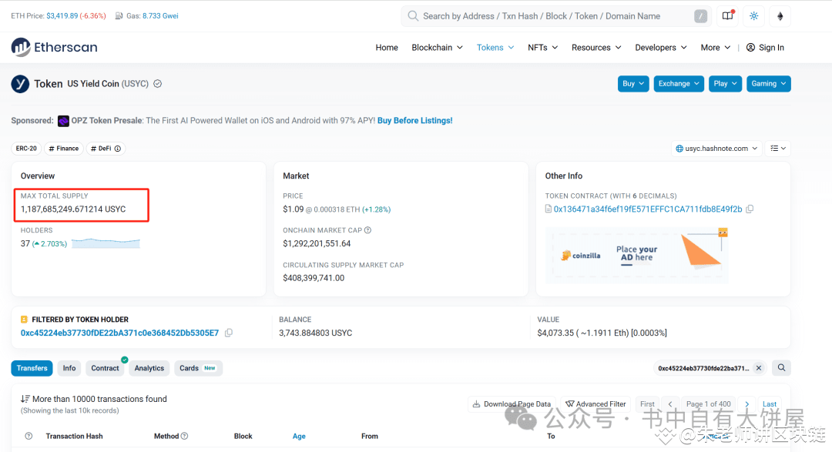
Task: Click the USYC token logo
Action: click(x=20, y=84)
